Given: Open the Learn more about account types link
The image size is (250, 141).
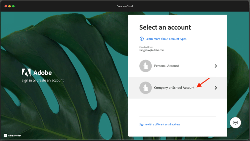Looking at the screenshot, I should tap(166, 39).
